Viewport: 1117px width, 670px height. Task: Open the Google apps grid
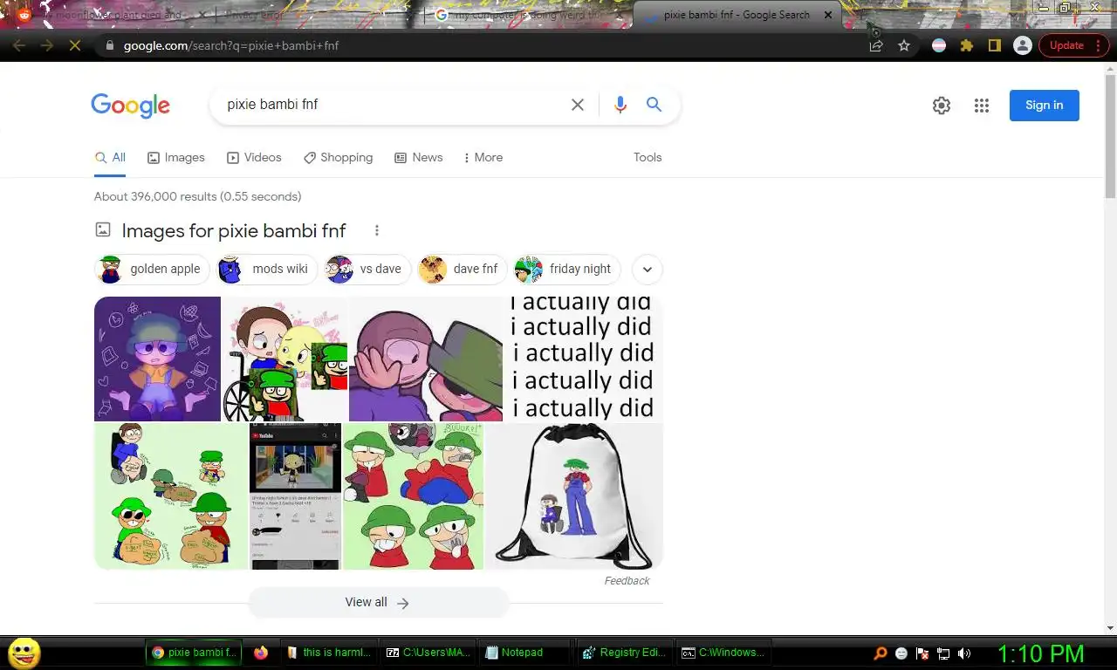[982, 106]
